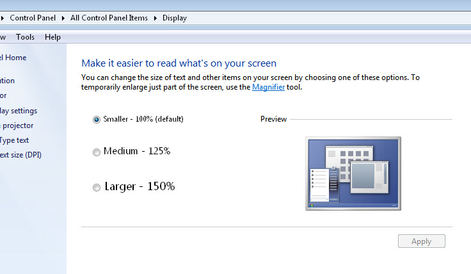Open custom text size (DPI) link

20,155
